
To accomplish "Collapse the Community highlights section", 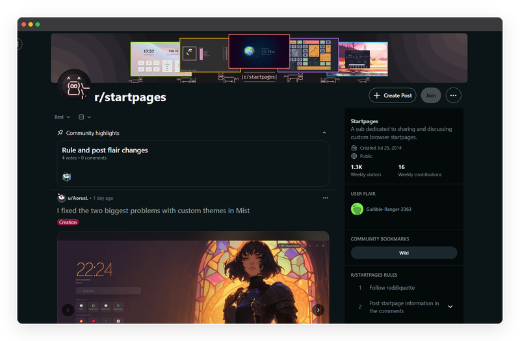I will (324, 133).
